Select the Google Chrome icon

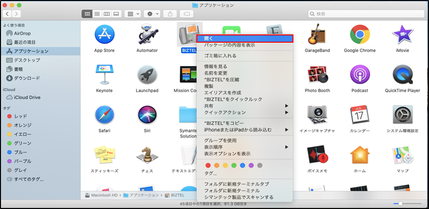360,34
